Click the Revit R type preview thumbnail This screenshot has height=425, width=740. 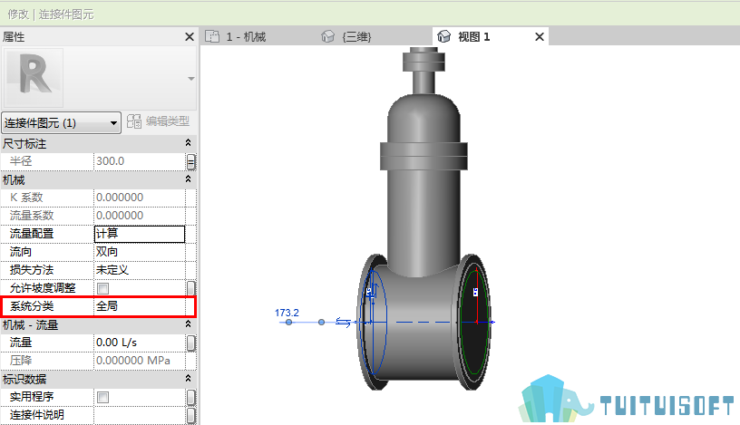34,78
